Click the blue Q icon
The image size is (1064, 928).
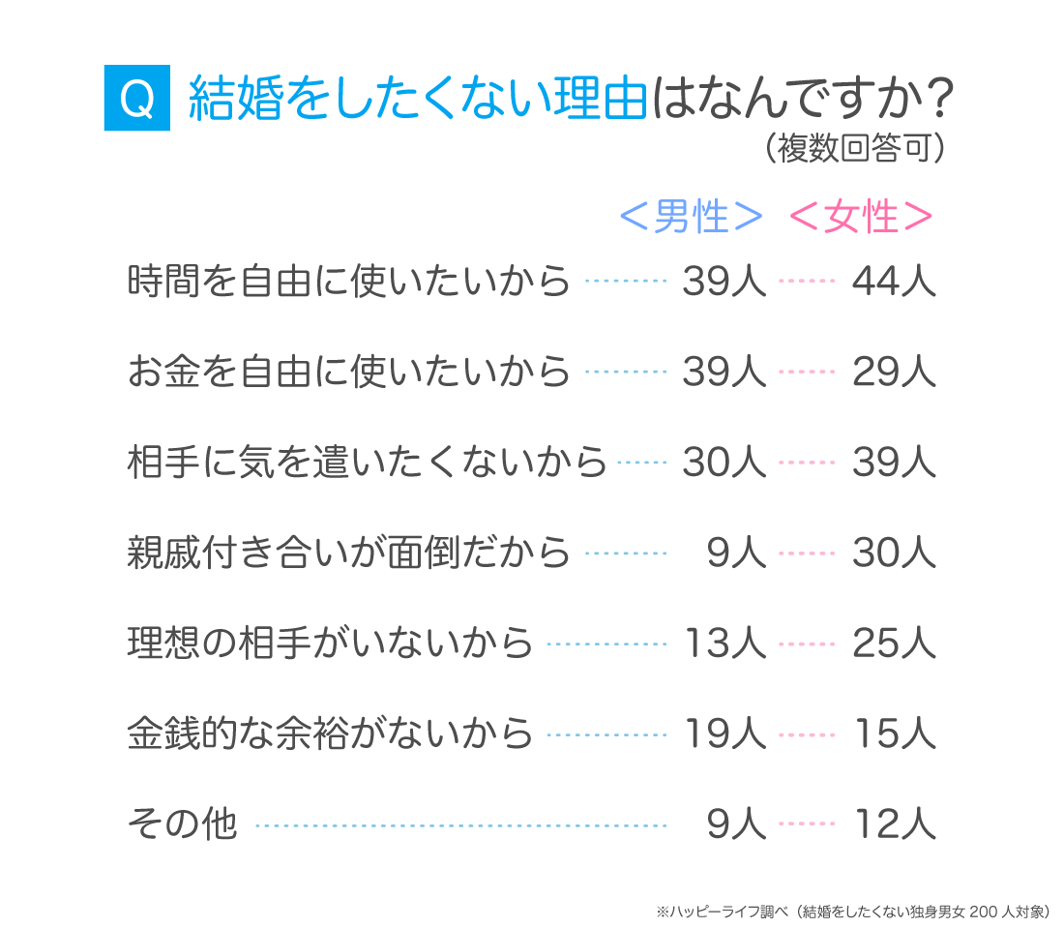coord(137,98)
